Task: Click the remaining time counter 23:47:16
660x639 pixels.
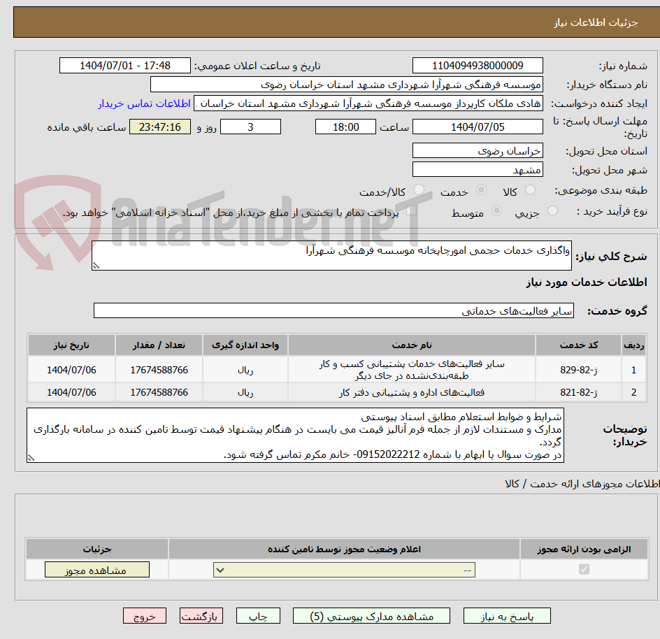Action: coord(159,127)
